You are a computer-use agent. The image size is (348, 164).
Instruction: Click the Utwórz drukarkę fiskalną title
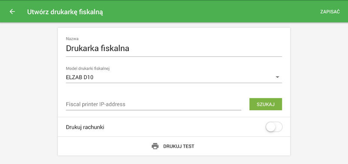coord(65,12)
